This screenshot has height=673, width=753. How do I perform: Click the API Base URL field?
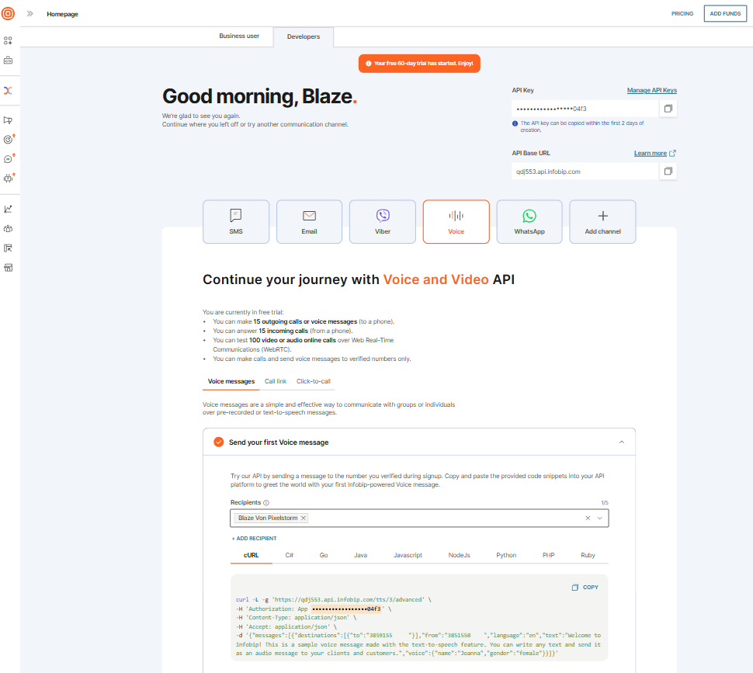(585, 172)
